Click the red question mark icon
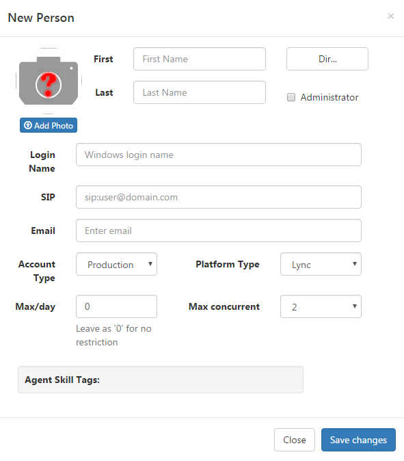This screenshot has width=404, height=461. pyautogui.click(x=49, y=85)
